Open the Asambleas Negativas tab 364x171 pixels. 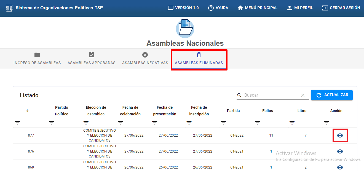tap(145, 59)
